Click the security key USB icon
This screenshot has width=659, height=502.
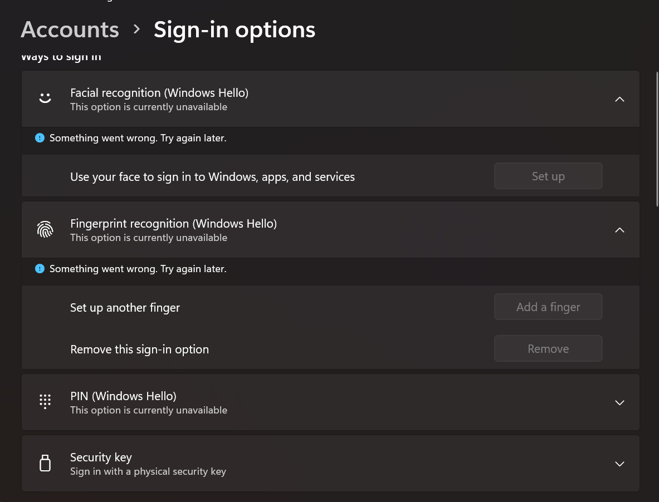click(x=45, y=463)
